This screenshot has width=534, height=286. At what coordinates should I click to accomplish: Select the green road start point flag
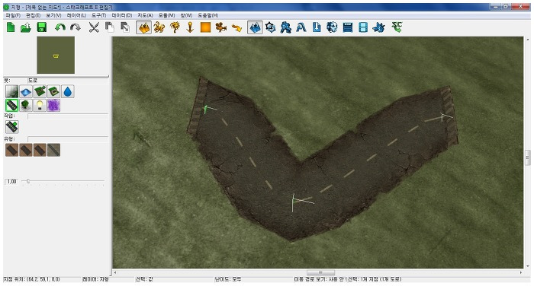[206, 110]
